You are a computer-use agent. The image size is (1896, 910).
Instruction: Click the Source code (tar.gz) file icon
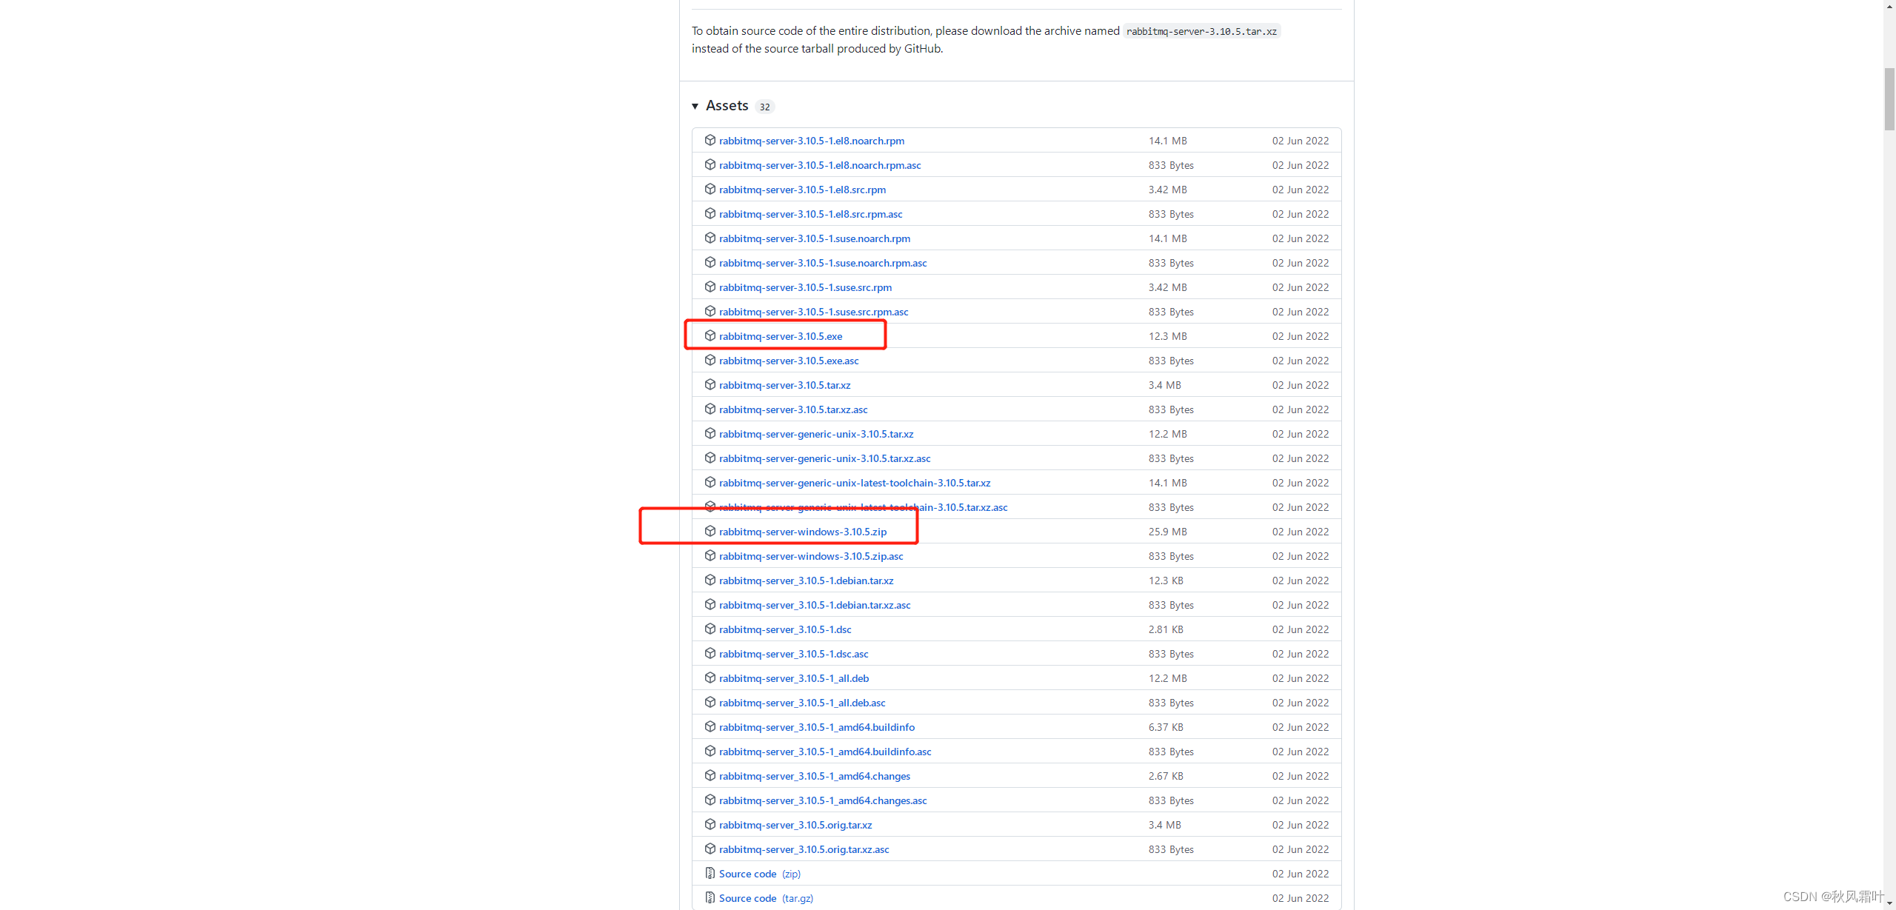coord(710,898)
